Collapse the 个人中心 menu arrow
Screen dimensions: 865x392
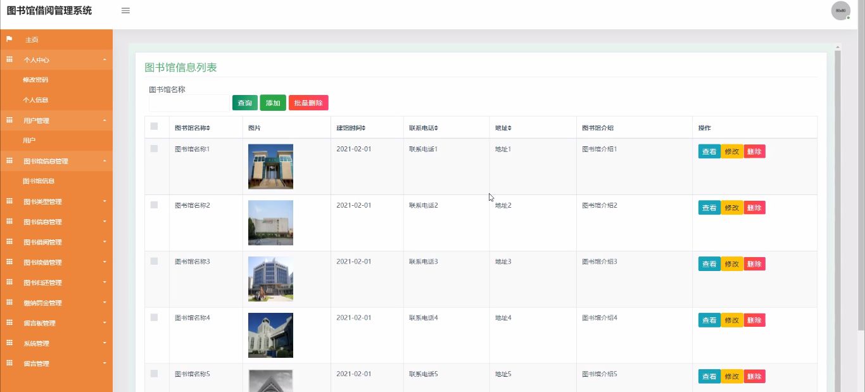[104, 60]
